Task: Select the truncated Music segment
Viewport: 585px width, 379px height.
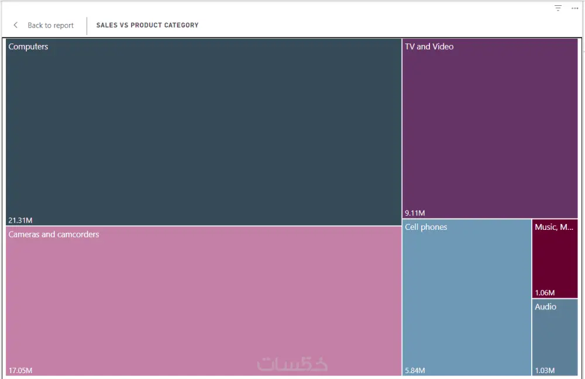Action: click(x=555, y=257)
